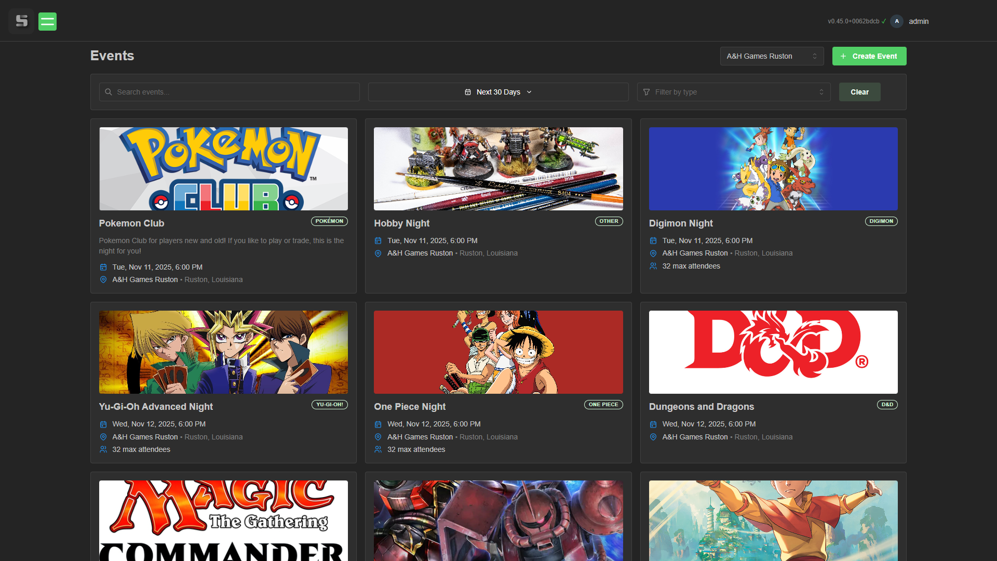The image size is (997, 561).
Task: Open the Pokemon Club event title
Action: (131, 223)
